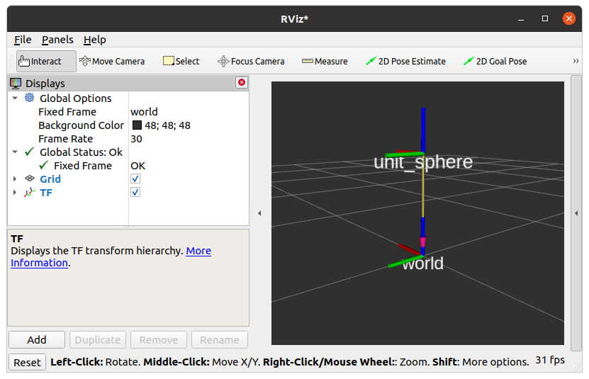The image size is (589, 379).
Task: Click the Remove button
Action: (159, 339)
